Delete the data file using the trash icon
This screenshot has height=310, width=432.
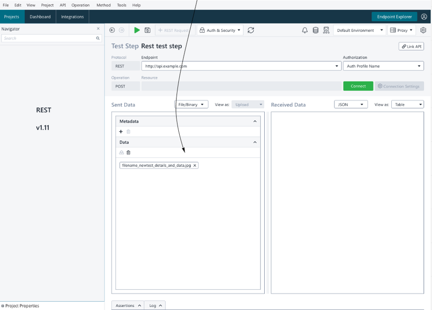(x=128, y=153)
